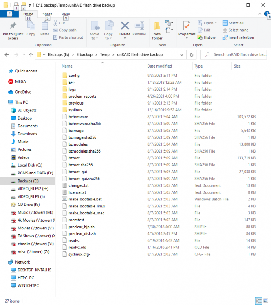Image resolution: width=271 pixels, height=305 pixels.
Task: Select Quick access in navigation pane
Action: click(23, 71)
